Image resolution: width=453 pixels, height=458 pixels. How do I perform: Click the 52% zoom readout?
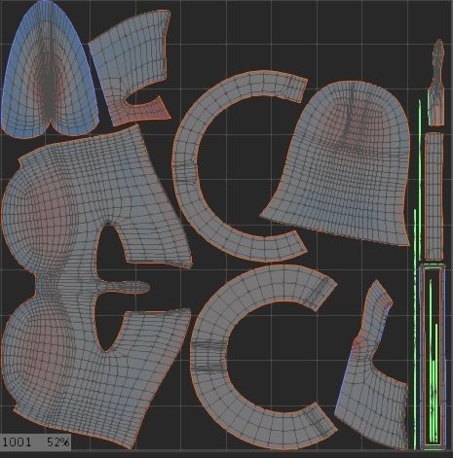pyautogui.click(x=58, y=441)
